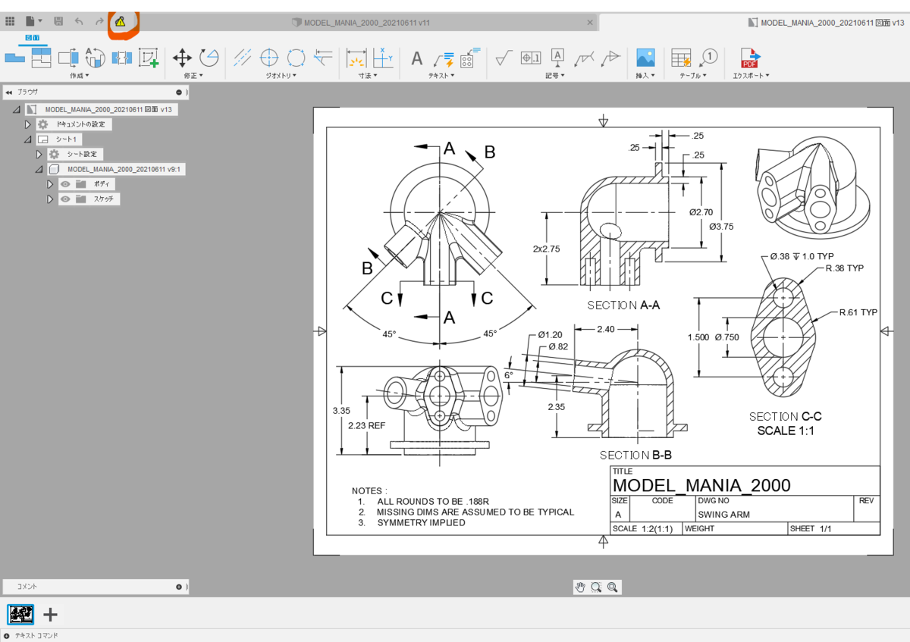Select the Section View tool
The image size is (910, 642).
click(68, 57)
